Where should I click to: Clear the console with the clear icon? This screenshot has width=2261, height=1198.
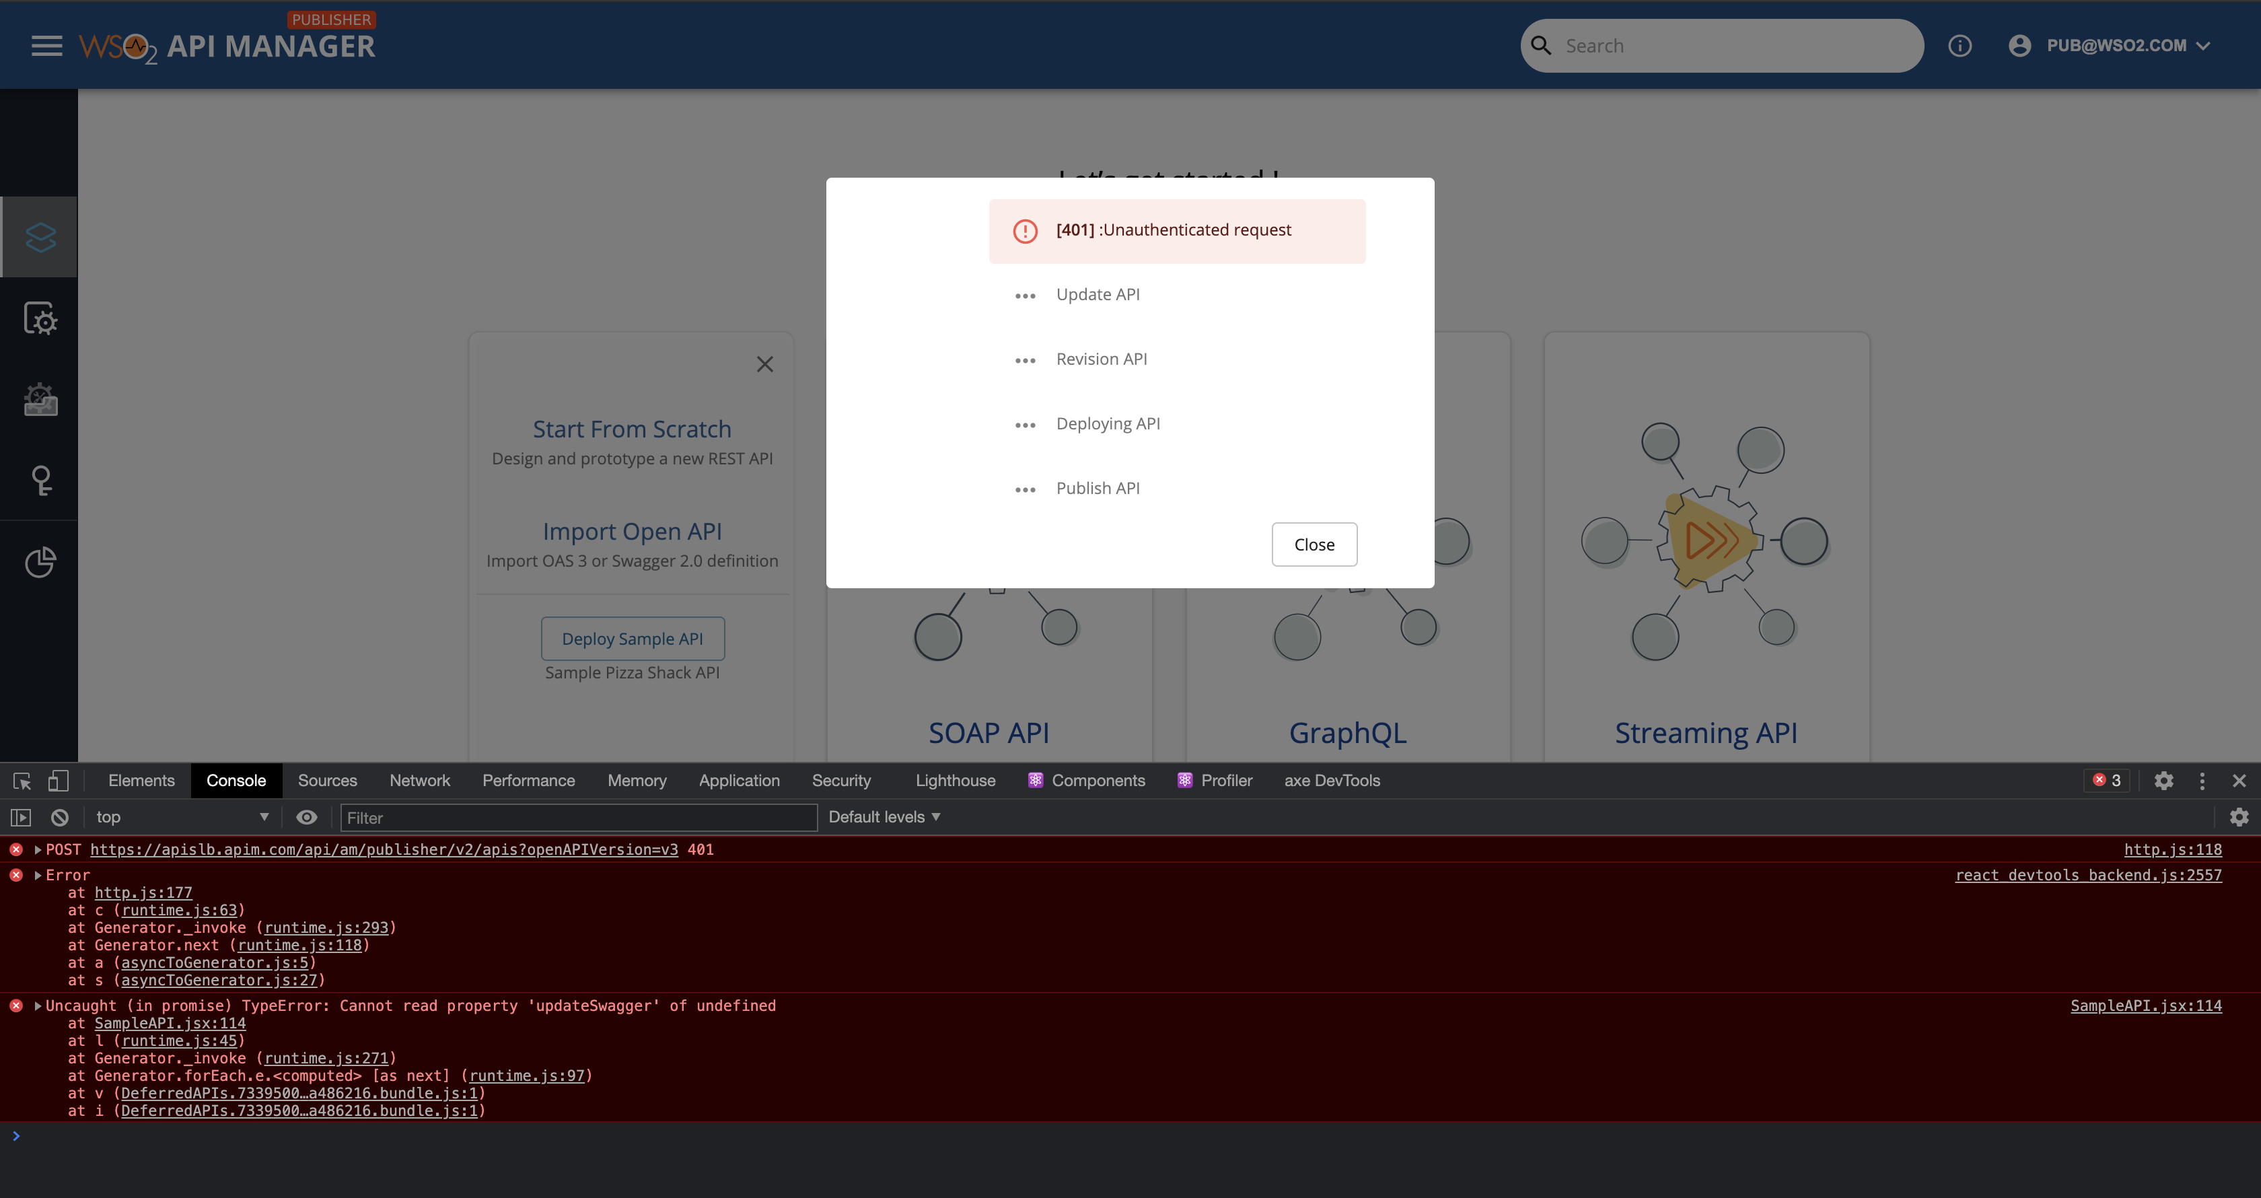59,817
